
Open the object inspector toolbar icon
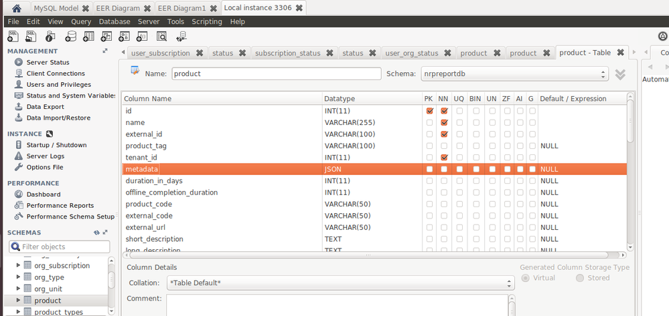[50, 37]
